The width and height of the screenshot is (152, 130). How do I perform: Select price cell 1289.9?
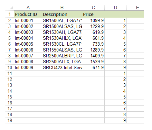pyautogui.click(x=93, y=50)
